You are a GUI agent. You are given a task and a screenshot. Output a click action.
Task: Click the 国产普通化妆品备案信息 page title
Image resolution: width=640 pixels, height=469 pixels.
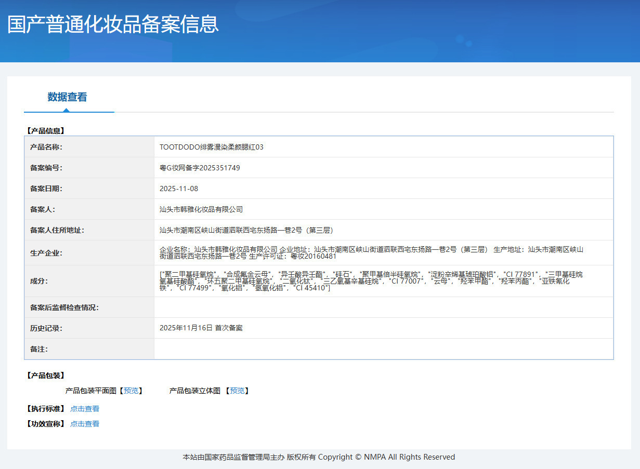pyautogui.click(x=113, y=24)
